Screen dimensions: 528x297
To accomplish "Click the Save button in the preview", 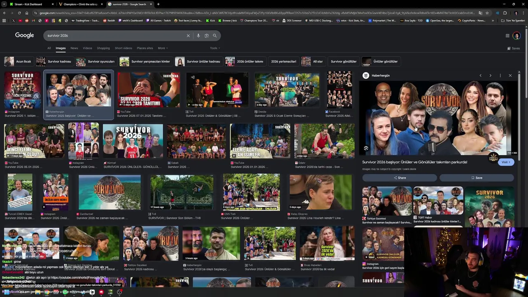I will tap(476, 178).
